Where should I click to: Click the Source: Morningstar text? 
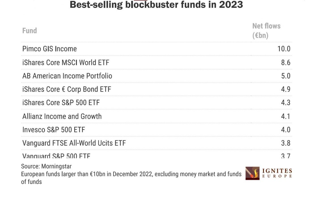(x=46, y=166)
